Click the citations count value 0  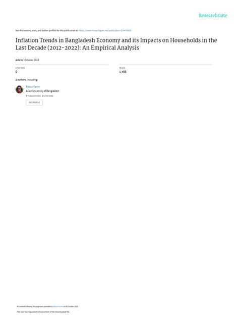16,72
